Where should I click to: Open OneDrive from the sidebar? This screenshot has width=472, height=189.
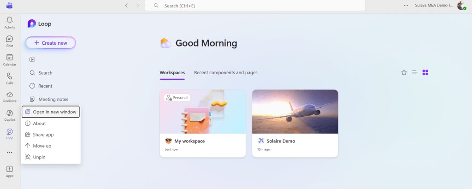(10, 96)
